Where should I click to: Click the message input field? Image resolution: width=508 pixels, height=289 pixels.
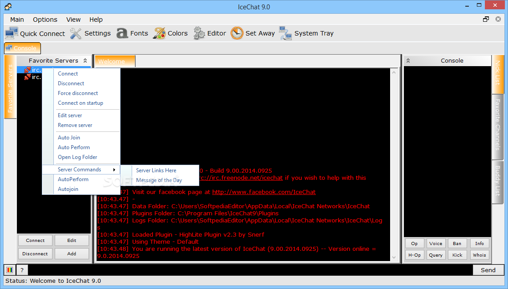pos(250,270)
